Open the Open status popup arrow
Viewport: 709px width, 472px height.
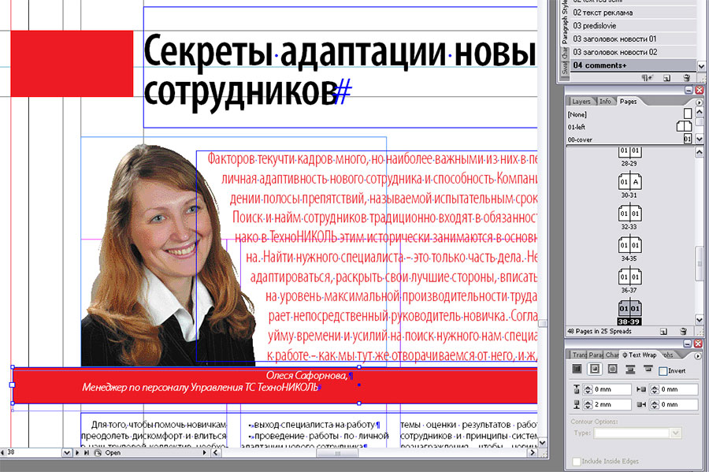coord(204,452)
